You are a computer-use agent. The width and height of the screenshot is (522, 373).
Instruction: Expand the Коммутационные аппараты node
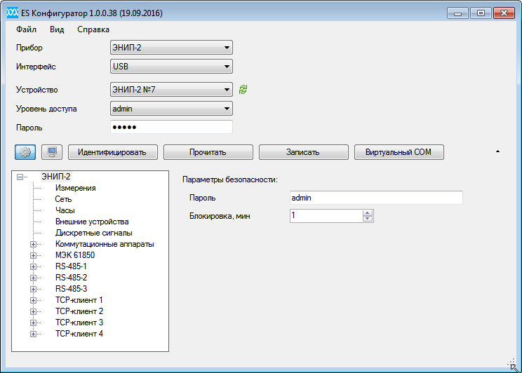pyautogui.click(x=33, y=244)
